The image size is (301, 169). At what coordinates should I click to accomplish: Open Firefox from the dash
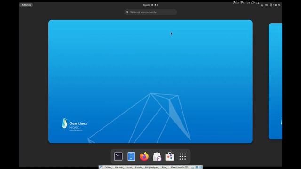[x=144, y=156]
